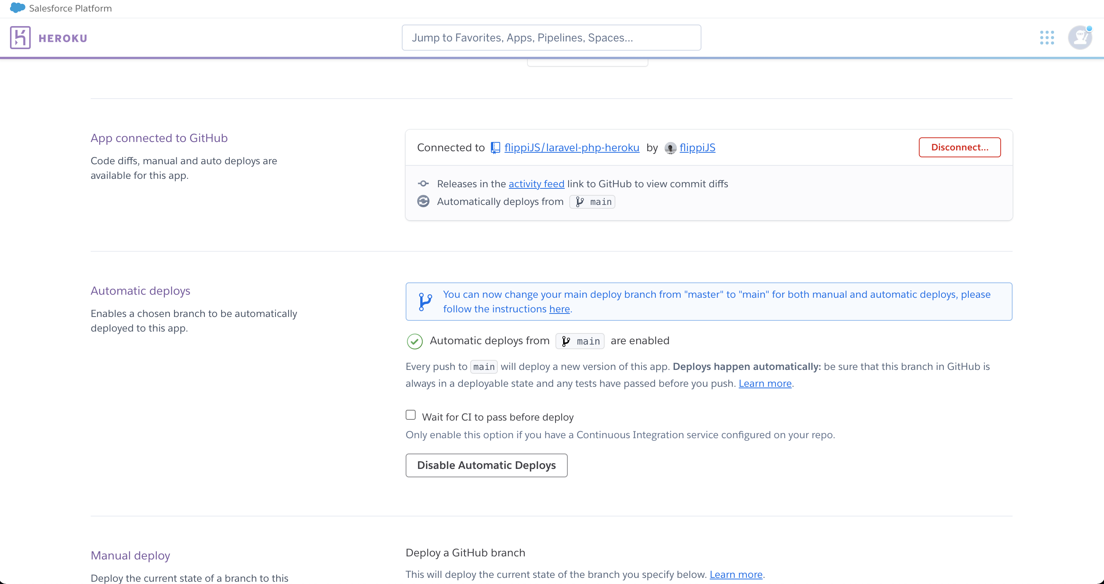Screen dimensions: 1104x584
Task: Click the branch icon in info banner
Action: click(x=425, y=302)
